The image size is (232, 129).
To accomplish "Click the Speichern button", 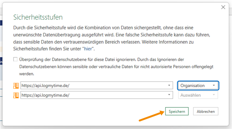I will point(177,112).
